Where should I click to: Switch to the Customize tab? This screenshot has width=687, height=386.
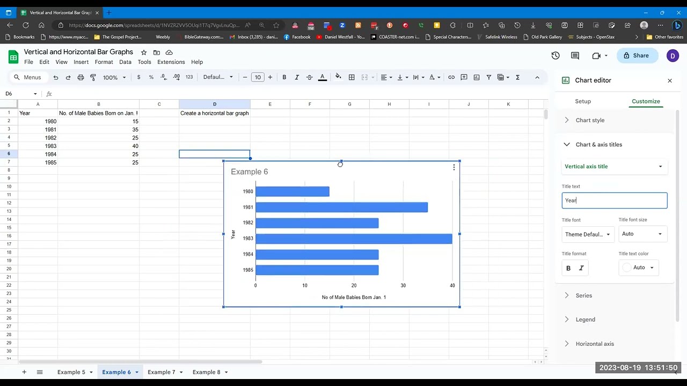click(646, 101)
